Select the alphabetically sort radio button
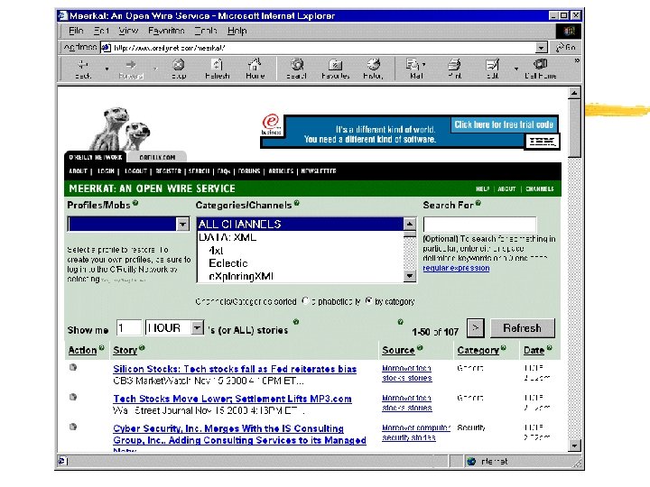The width and height of the screenshot is (650, 487). (x=305, y=301)
